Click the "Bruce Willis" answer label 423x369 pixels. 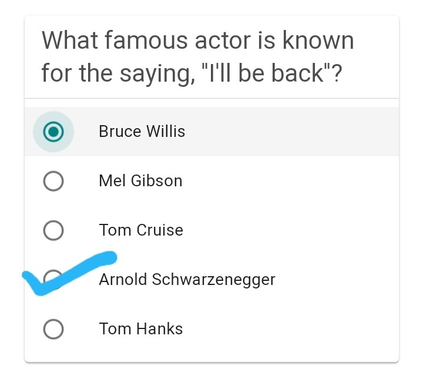coord(142,132)
